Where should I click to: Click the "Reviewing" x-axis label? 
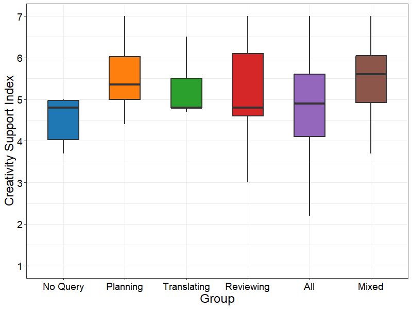click(248, 287)
